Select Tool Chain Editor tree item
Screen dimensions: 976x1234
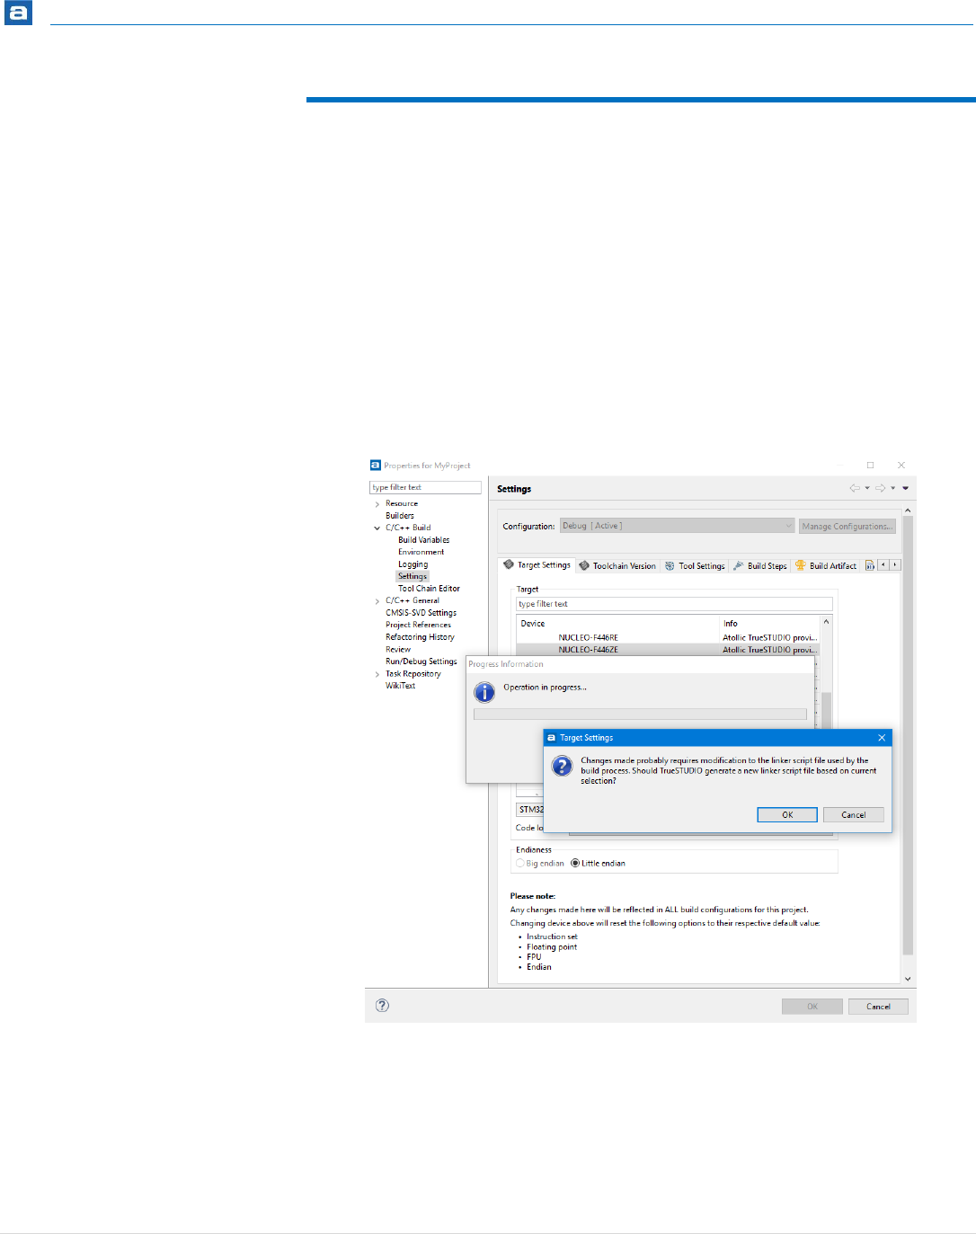pyautogui.click(x=429, y=589)
